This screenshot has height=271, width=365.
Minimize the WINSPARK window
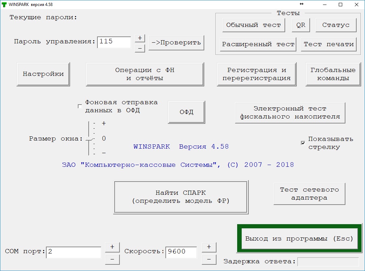(325, 5)
